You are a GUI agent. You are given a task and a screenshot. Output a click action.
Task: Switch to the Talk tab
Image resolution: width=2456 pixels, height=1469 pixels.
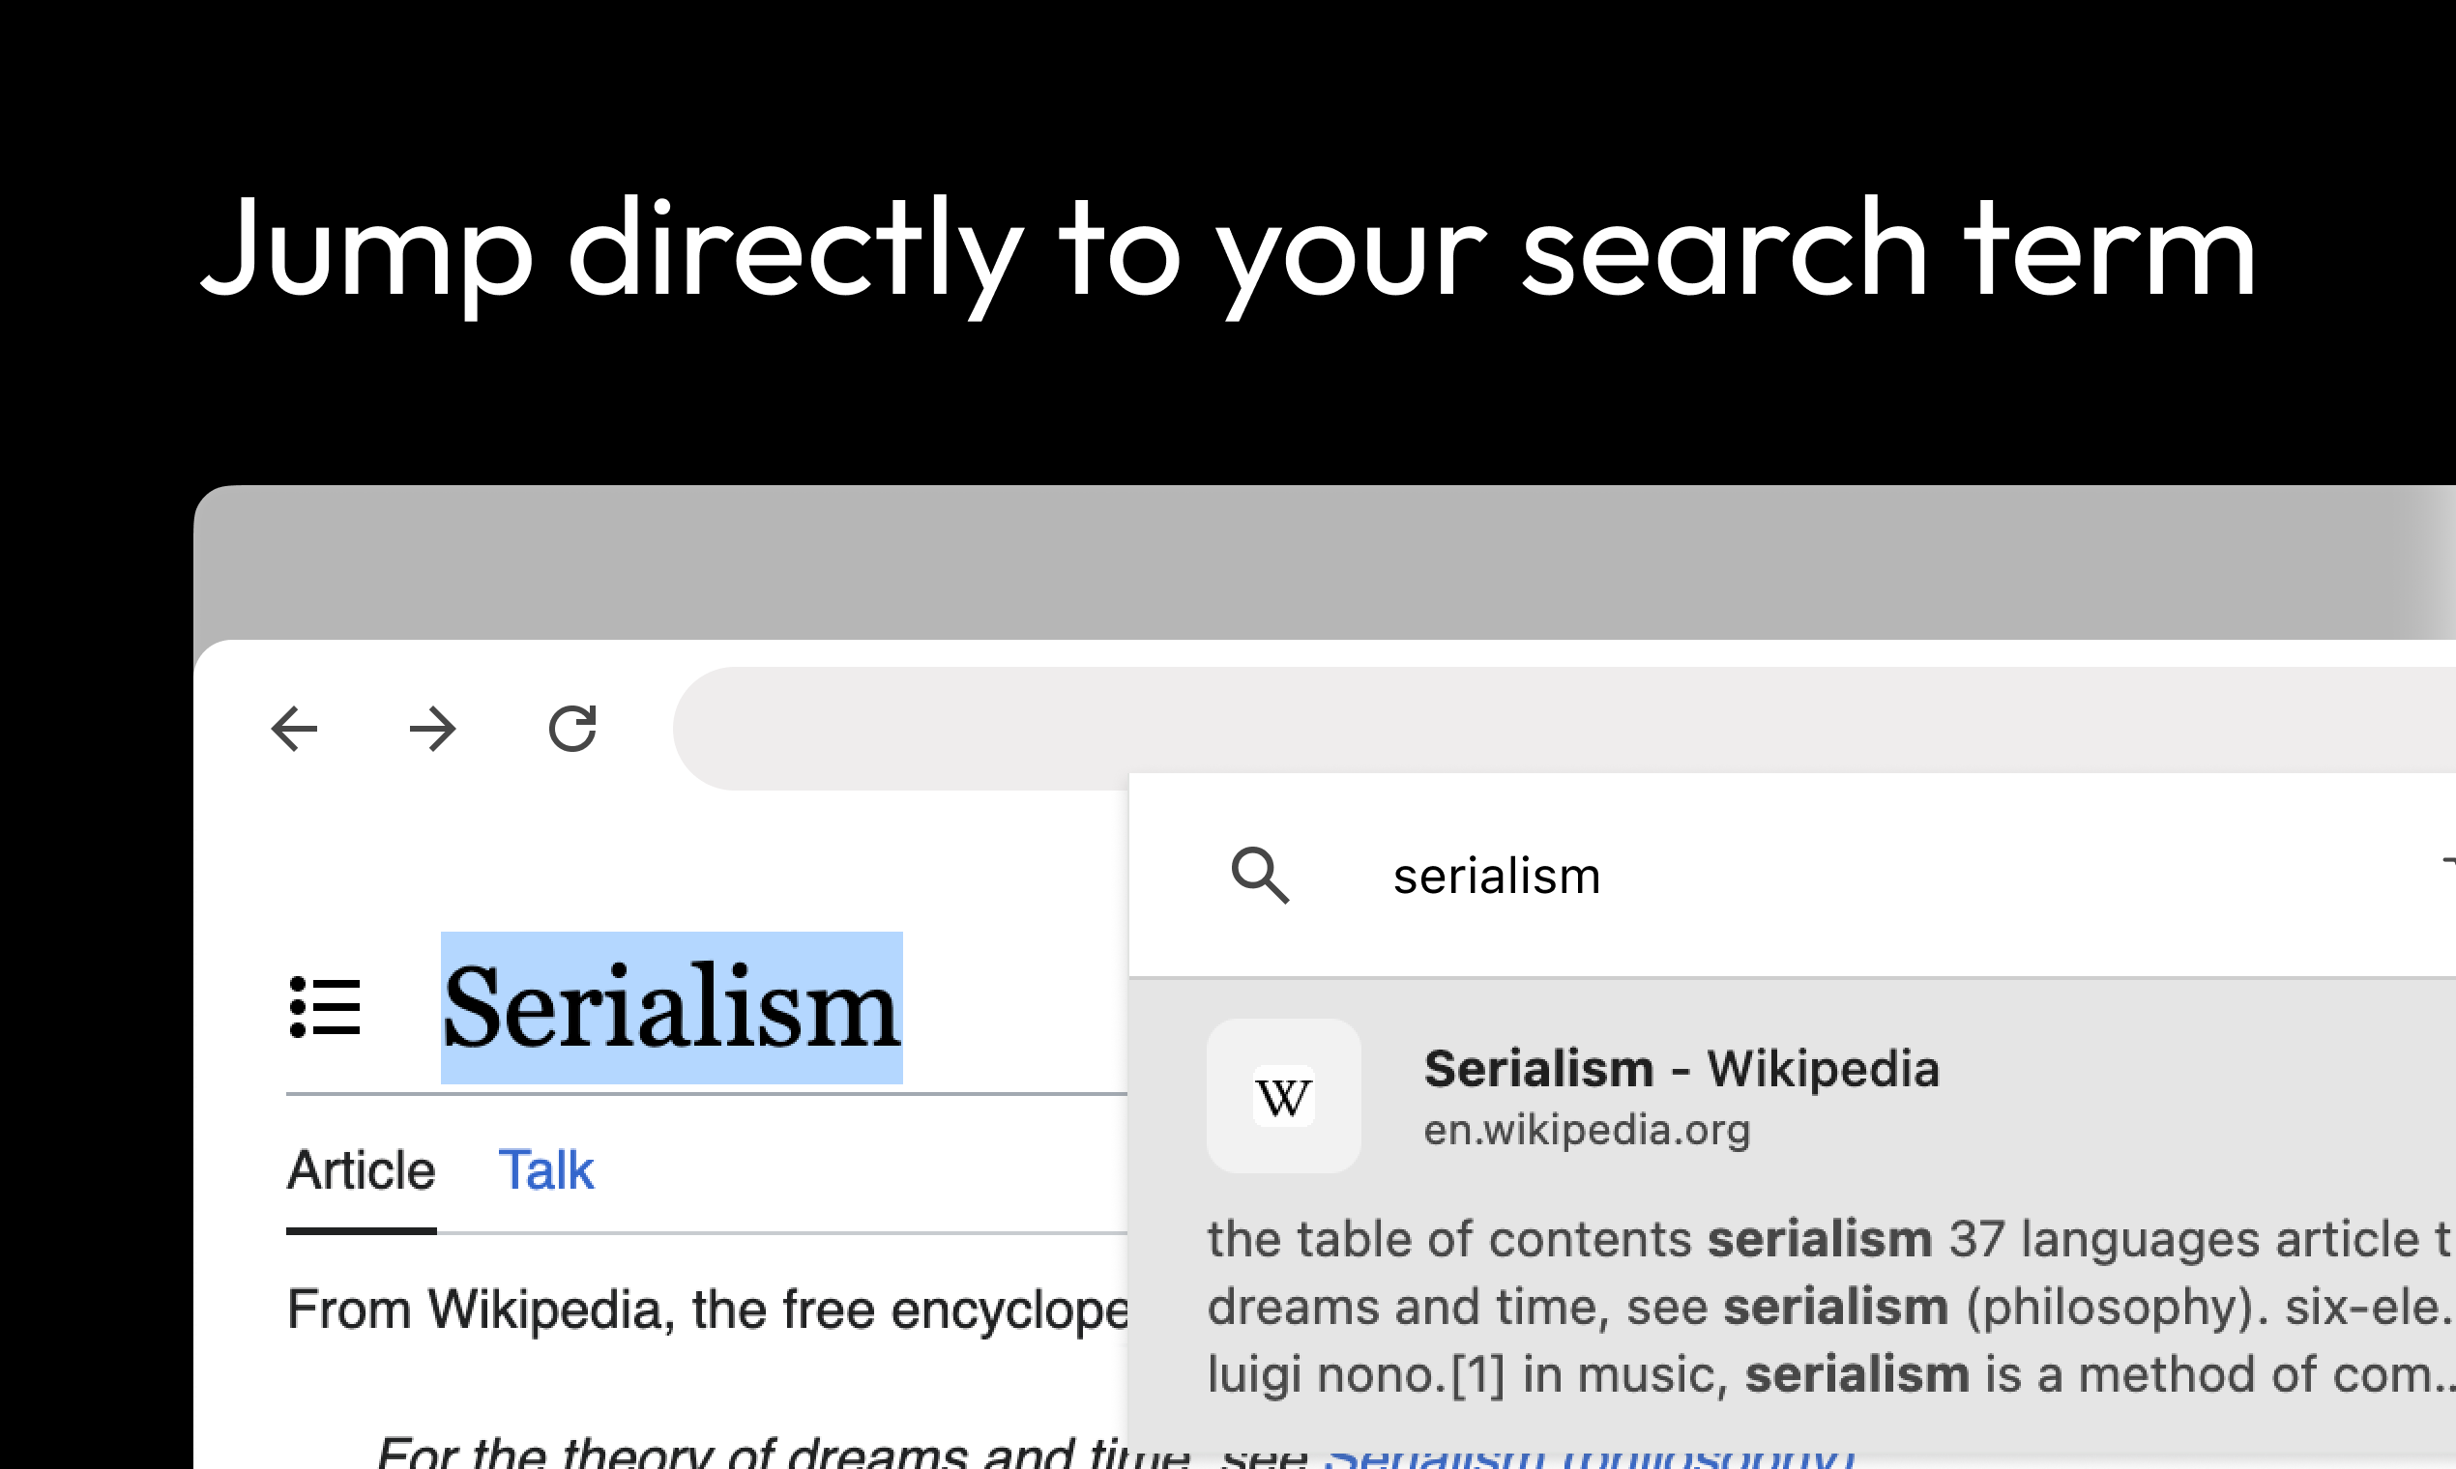[x=545, y=1170]
